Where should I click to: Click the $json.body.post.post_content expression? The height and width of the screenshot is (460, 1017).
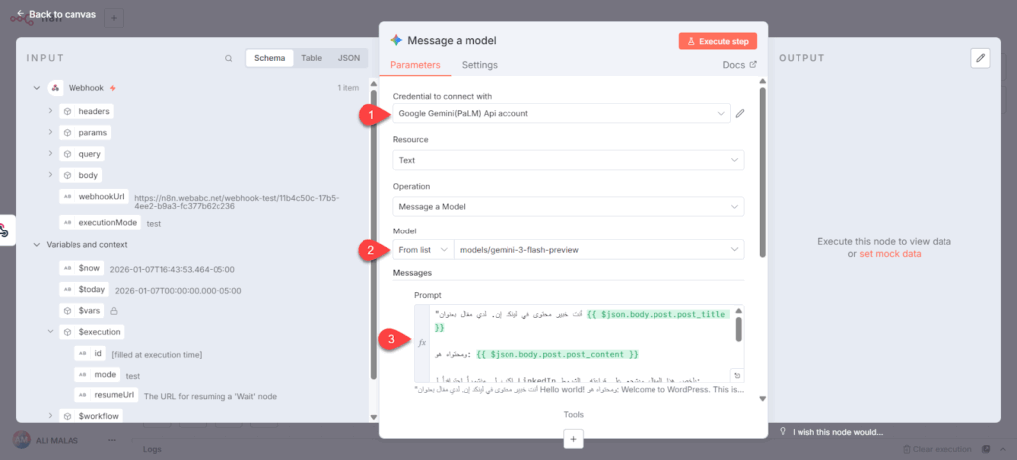558,355
